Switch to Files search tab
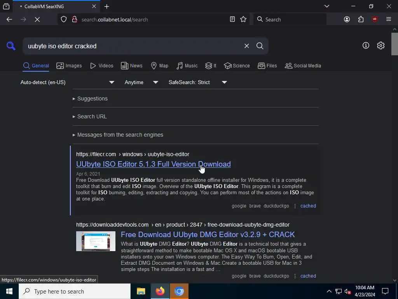Viewport: 398px width, 299px height. 267,66
